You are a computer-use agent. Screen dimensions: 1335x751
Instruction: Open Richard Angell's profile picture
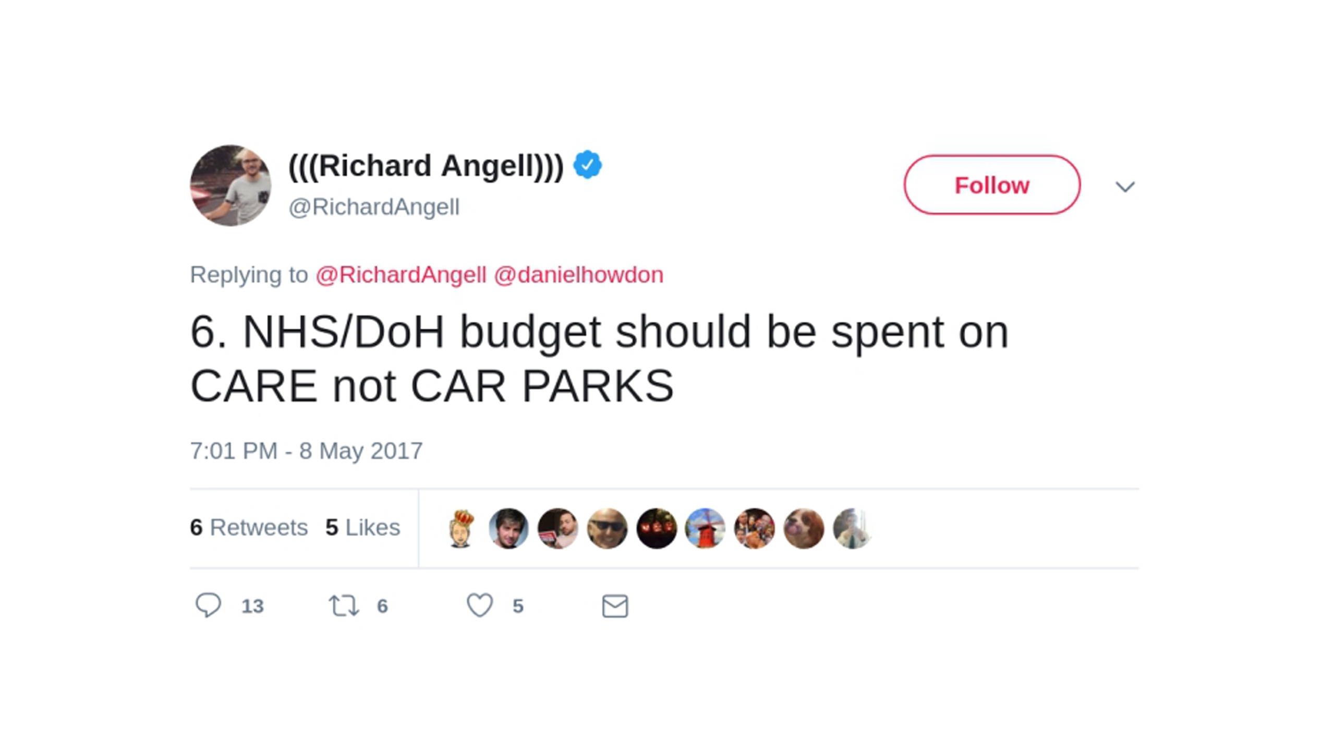(230, 186)
